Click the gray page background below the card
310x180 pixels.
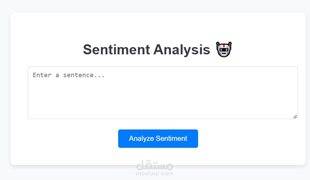click(70, 173)
